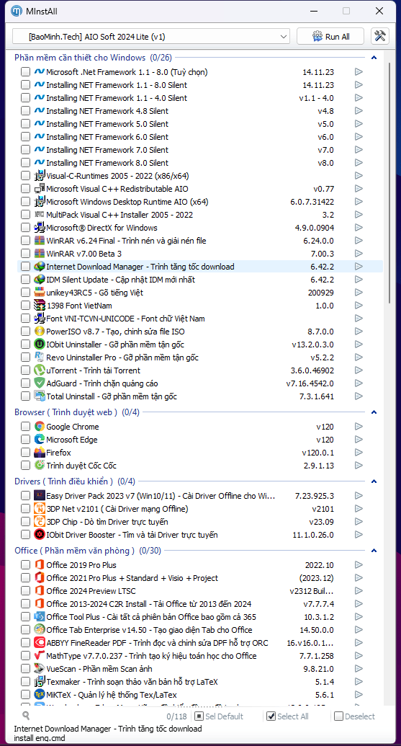This screenshot has width=401, height=746.
Task: Run install arrow for Google Chrome
Action: pos(359,426)
